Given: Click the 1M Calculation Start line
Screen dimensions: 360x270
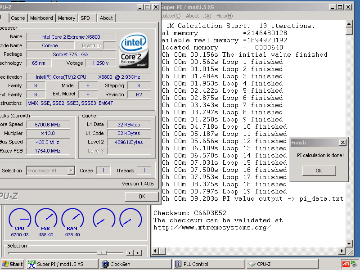Looking at the screenshot, I should point(240,26).
